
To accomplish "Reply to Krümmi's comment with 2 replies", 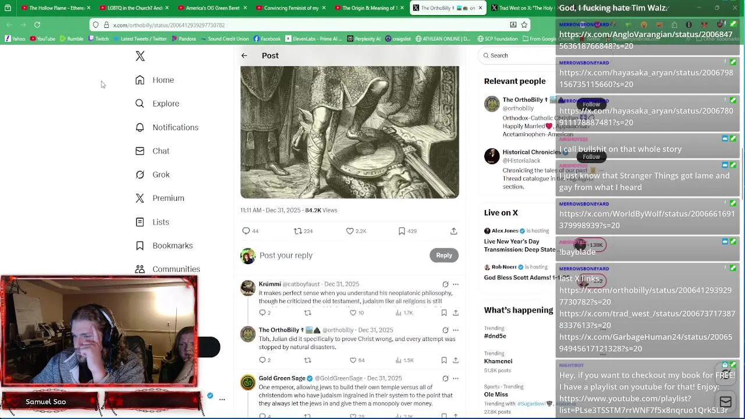I will coord(265,313).
